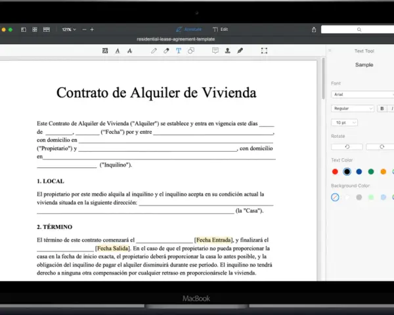
Task: Choose the green text color
Action: (371, 171)
